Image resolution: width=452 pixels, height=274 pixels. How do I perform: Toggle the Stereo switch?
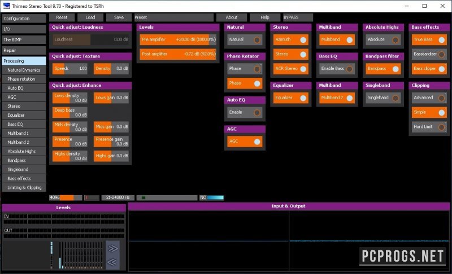(x=291, y=54)
